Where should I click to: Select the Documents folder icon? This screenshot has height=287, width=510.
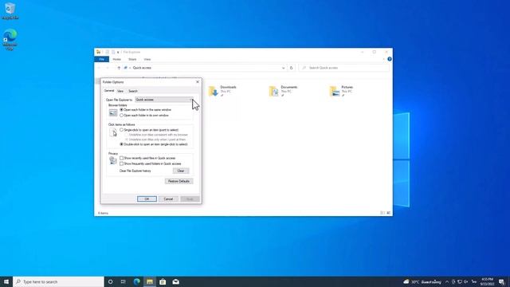[273, 91]
